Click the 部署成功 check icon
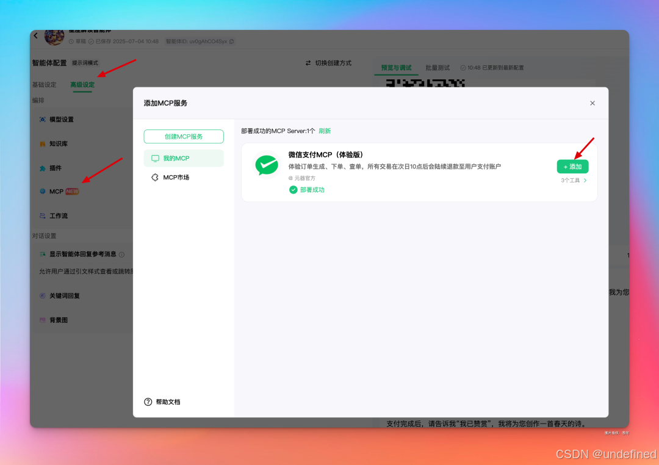Screen dimensions: 659x465 [x=293, y=190]
